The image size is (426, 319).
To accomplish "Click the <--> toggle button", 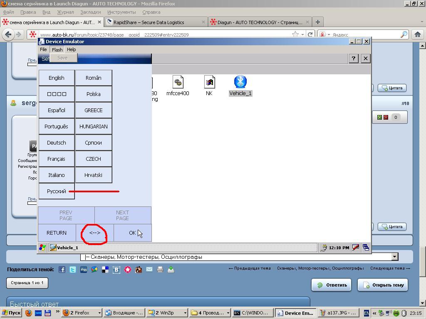I will 95,233.
